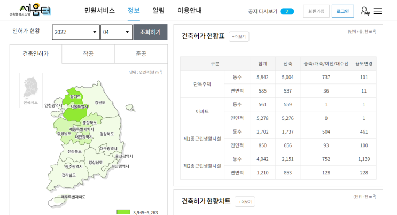Viewport: 397px width, 215px height.
Task: Click the 5,842 total cell
Action: click(262, 78)
